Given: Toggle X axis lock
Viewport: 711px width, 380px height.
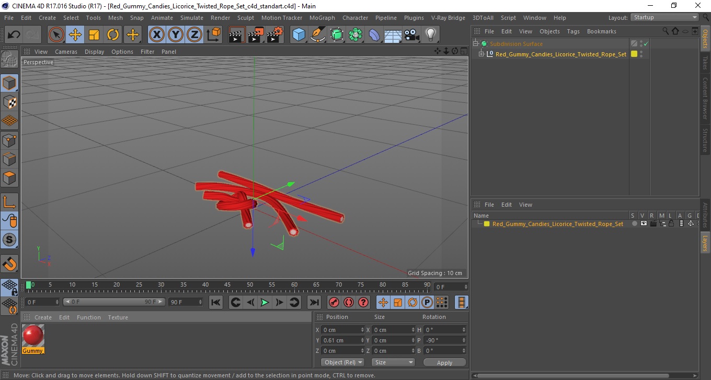Looking at the screenshot, I should click(157, 35).
